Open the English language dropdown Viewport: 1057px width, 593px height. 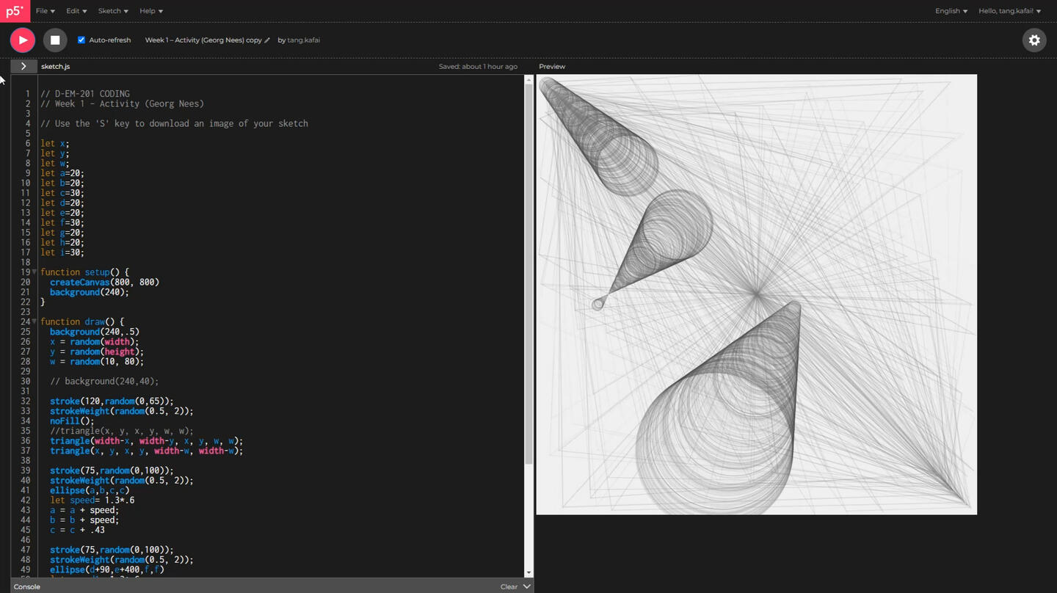(951, 11)
